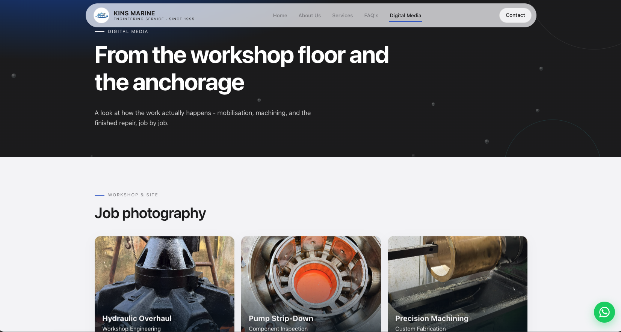Click the 'From the workshop floor' headline
Viewport: 621px width, 332px height.
[242, 69]
